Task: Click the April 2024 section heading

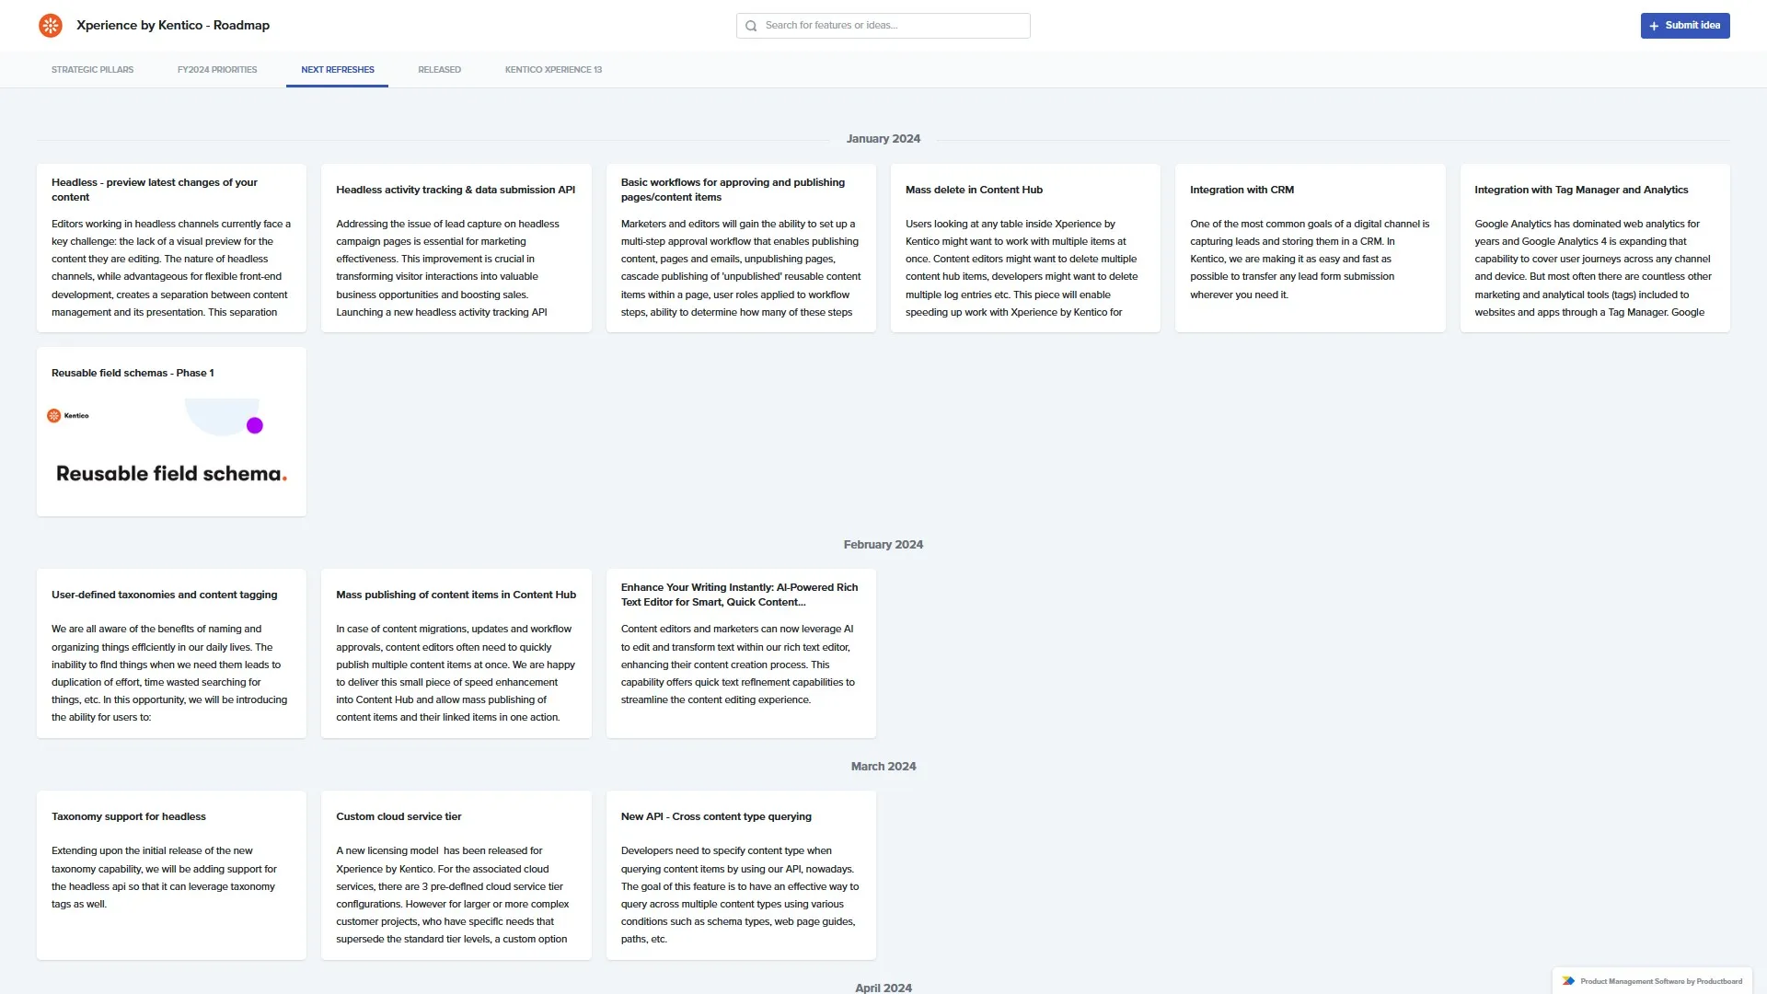Action: pyautogui.click(x=883, y=988)
